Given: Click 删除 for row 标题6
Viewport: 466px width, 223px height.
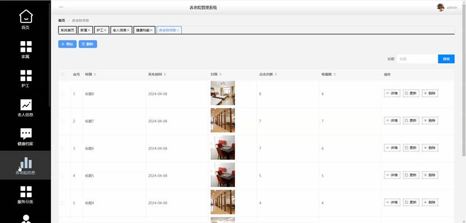Looking at the screenshot, I should [x=429, y=148].
